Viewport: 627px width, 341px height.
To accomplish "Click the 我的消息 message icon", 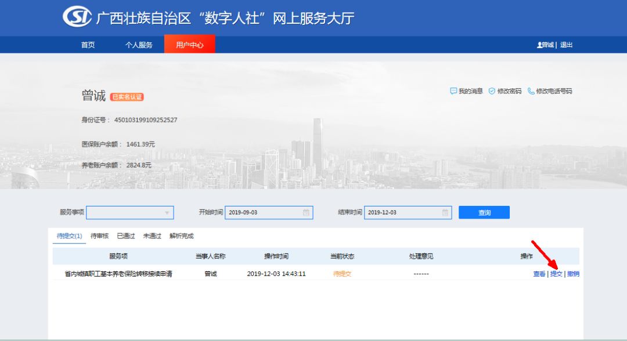I will (453, 91).
